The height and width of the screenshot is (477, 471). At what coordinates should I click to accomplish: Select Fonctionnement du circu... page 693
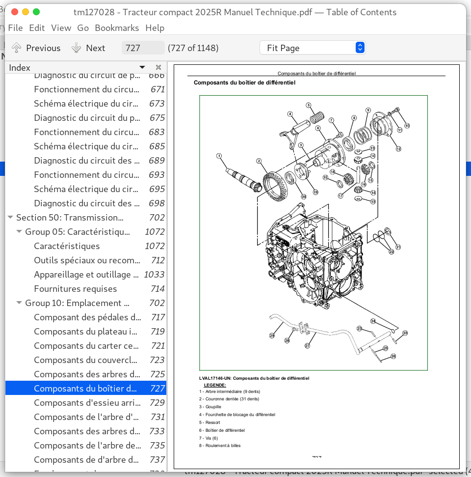pos(86,174)
